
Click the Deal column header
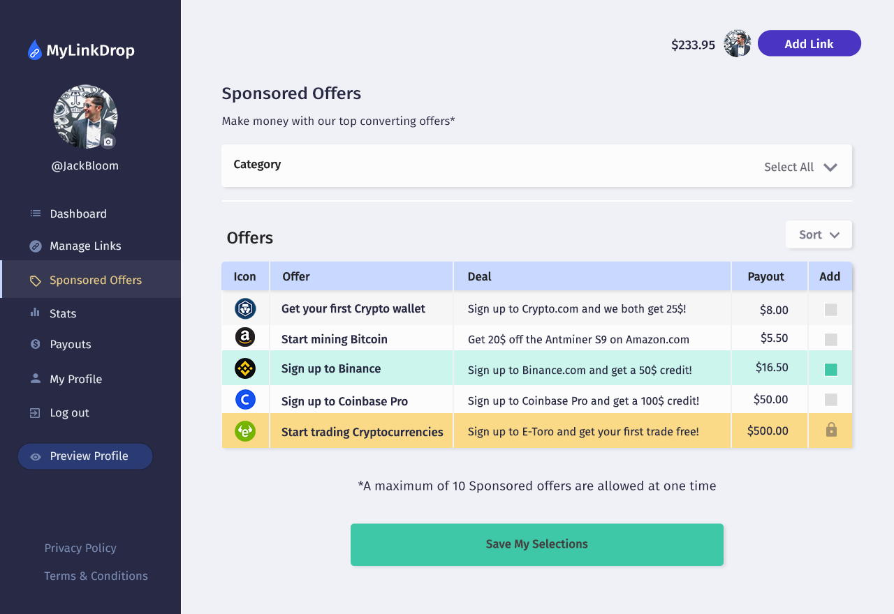592,276
